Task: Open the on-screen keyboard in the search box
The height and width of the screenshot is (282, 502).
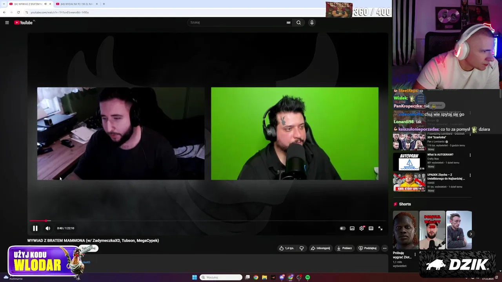Action: 289,22
